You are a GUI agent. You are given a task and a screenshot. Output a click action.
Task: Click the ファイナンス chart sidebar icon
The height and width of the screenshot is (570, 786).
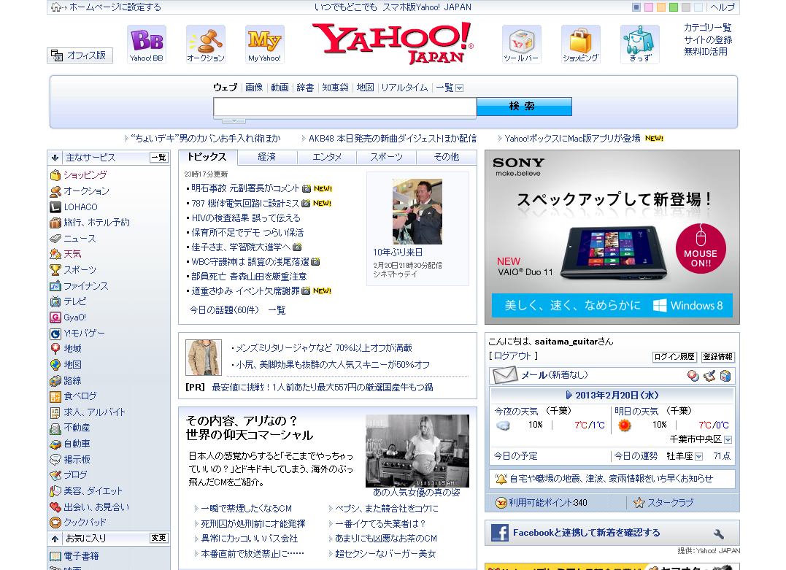click(55, 286)
